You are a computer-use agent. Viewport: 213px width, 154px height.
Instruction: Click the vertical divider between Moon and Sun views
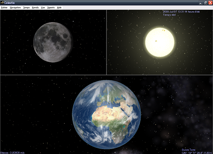(106, 42)
